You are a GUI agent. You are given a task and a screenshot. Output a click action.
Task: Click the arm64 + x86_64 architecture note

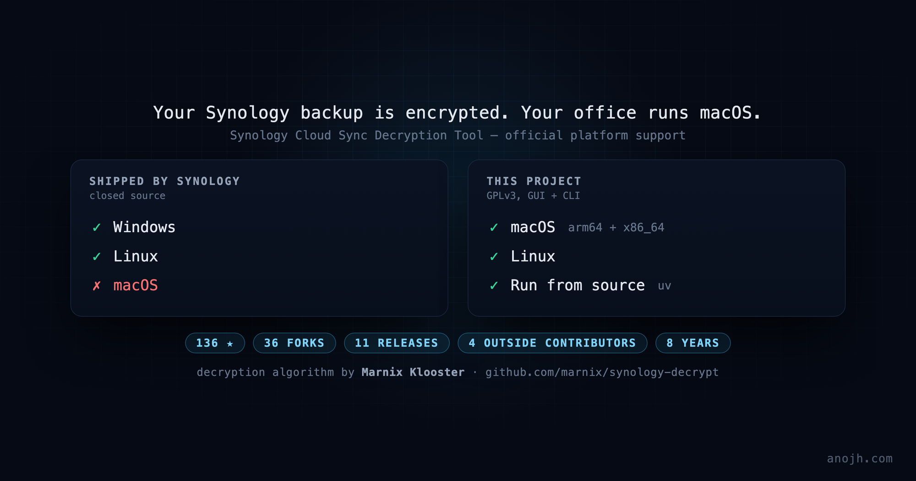(616, 228)
